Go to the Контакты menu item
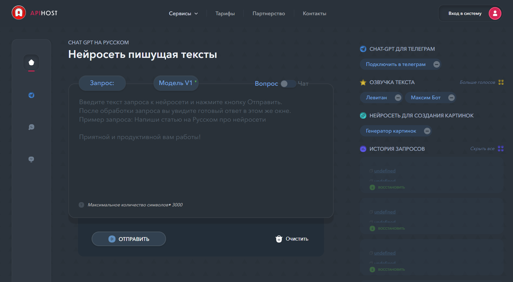Viewport: 513px width, 282px height. pos(314,14)
